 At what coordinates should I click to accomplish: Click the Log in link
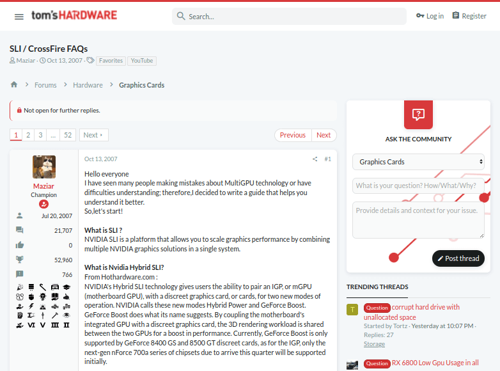[430, 16]
